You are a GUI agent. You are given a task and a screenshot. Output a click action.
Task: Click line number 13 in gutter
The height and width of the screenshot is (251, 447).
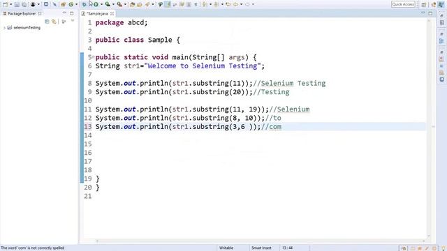88,127
